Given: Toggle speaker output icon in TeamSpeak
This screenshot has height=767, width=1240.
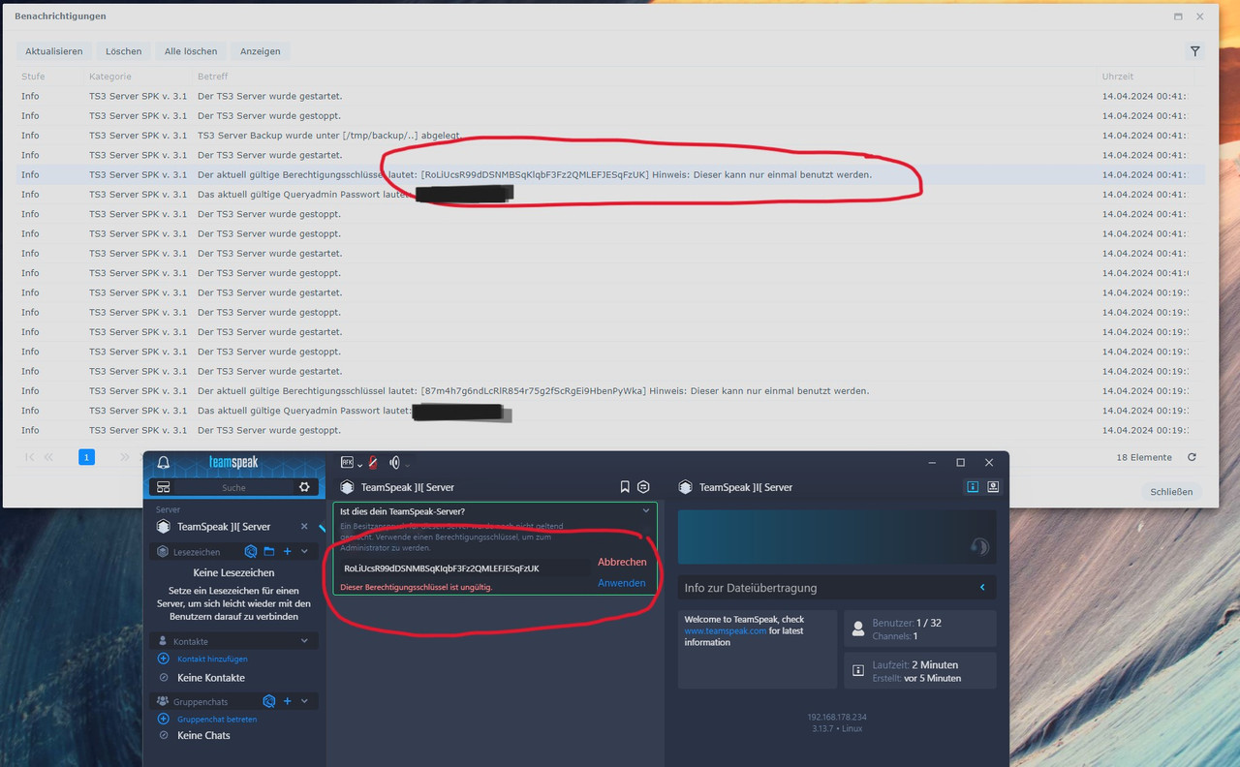Looking at the screenshot, I should (394, 463).
